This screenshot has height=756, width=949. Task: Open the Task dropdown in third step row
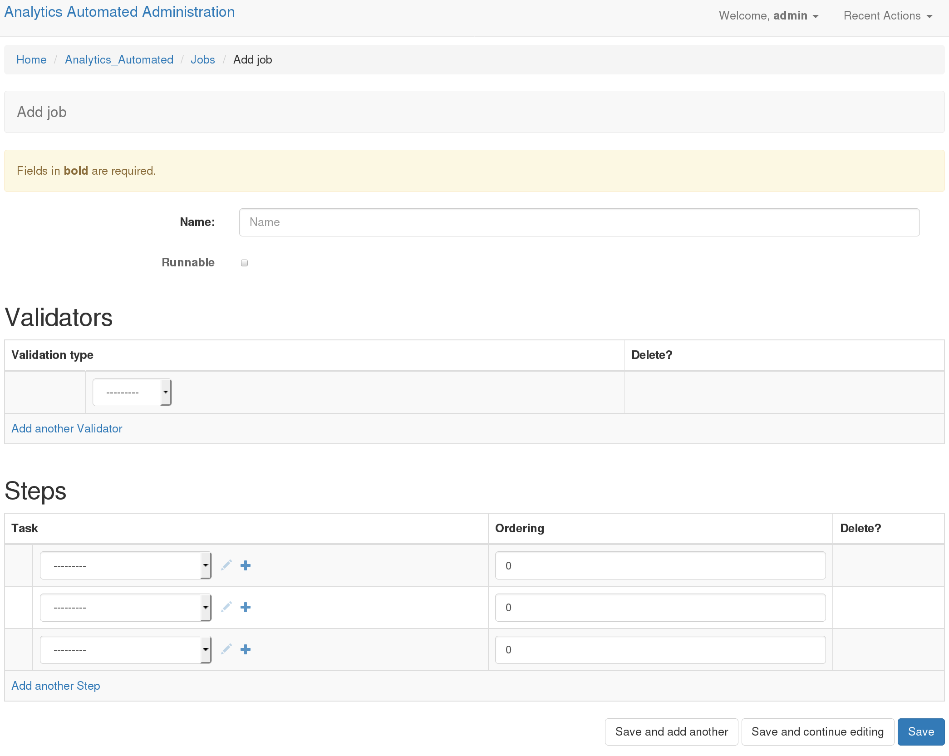(x=126, y=650)
